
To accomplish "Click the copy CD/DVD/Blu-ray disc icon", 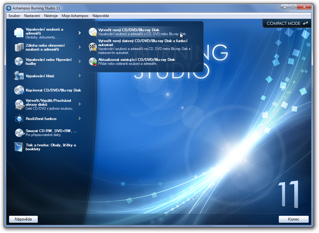I will (x=19, y=90).
